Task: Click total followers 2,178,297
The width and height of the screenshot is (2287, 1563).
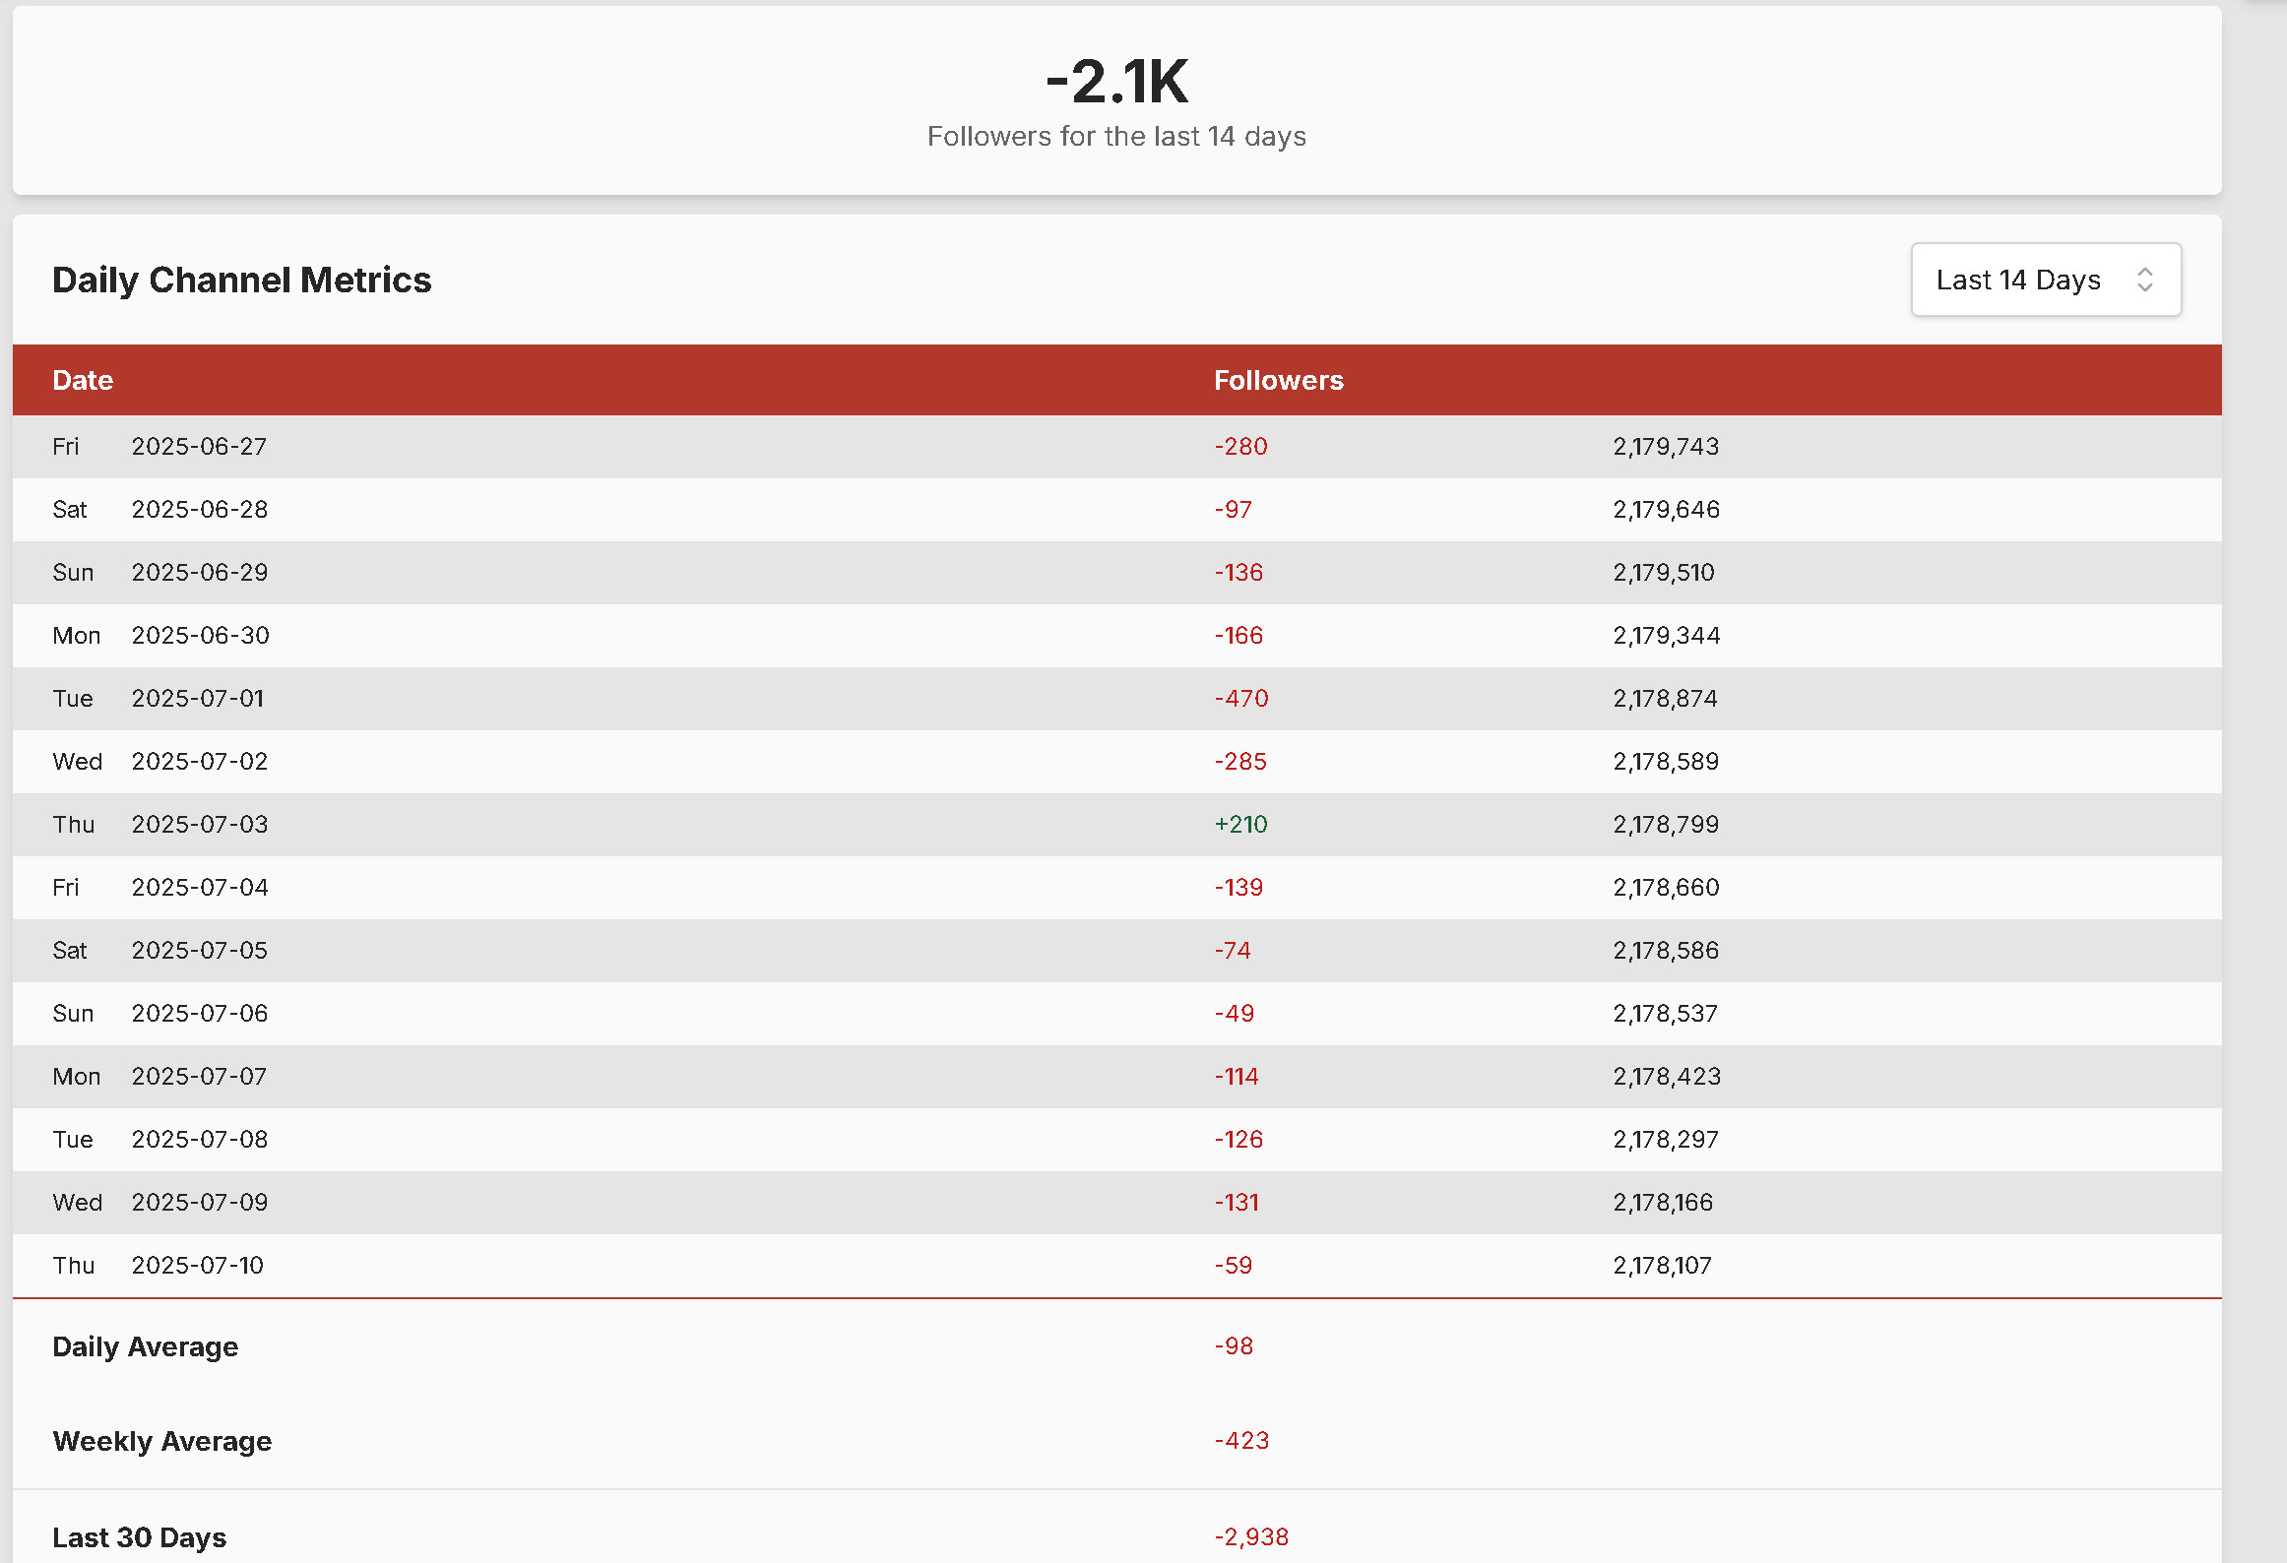Action: pos(1666,1139)
